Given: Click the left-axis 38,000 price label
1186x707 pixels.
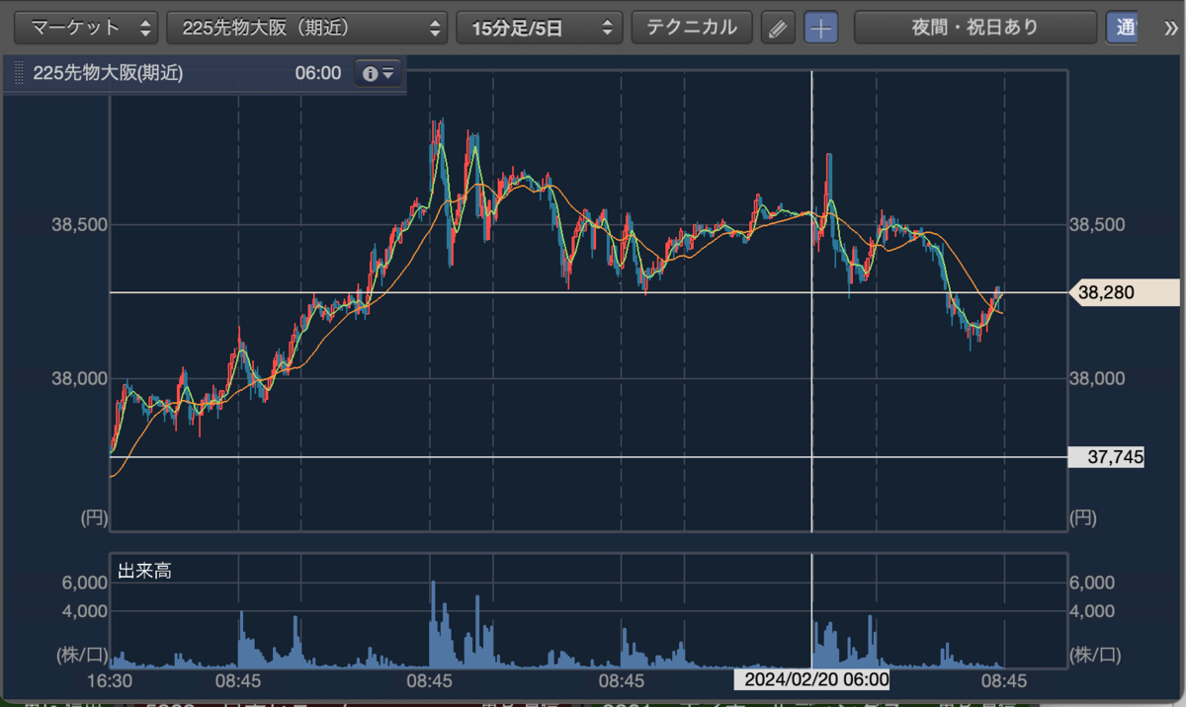Looking at the screenshot, I should (x=78, y=379).
